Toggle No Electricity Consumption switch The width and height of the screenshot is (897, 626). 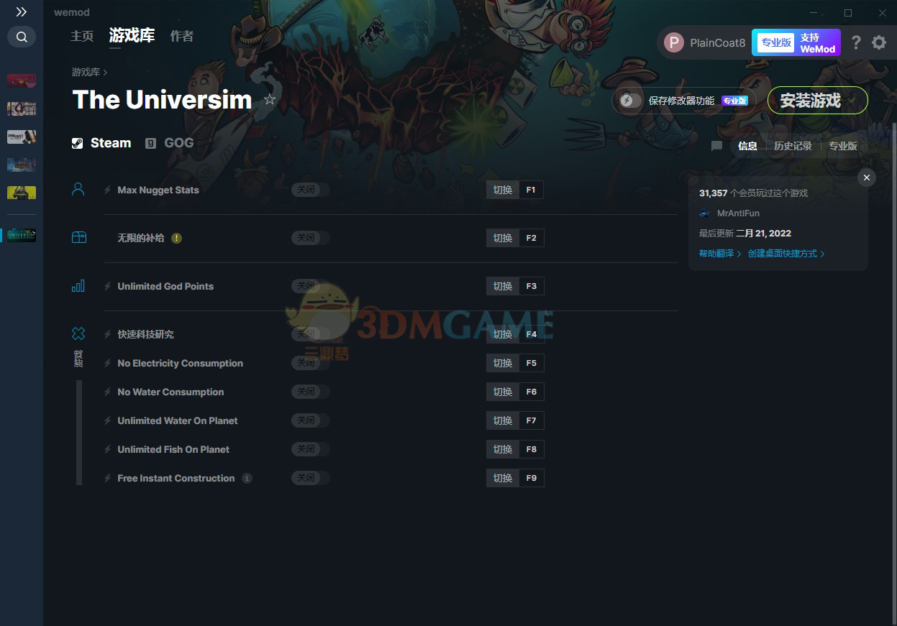[x=310, y=363]
